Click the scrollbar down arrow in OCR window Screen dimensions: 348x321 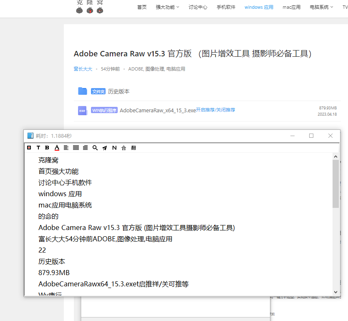tap(335, 292)
